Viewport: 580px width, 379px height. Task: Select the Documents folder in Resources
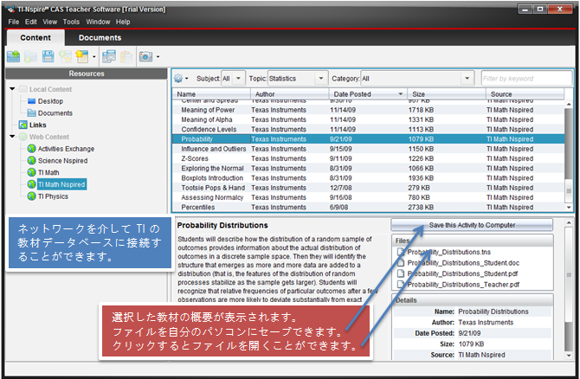[x=55, y=112]
